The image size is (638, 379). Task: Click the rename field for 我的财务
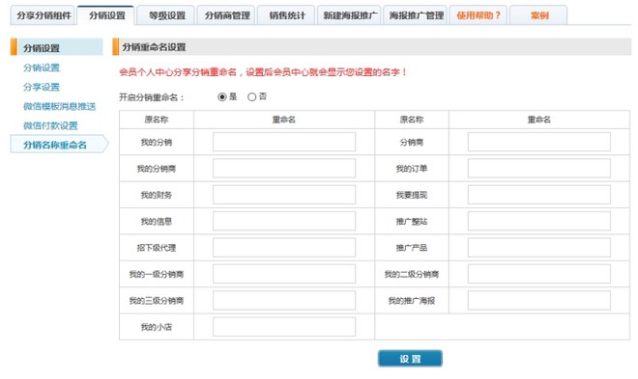coord(284,195)
